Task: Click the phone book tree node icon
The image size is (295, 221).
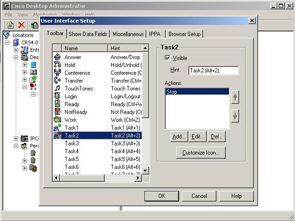Action: point(33,72)
